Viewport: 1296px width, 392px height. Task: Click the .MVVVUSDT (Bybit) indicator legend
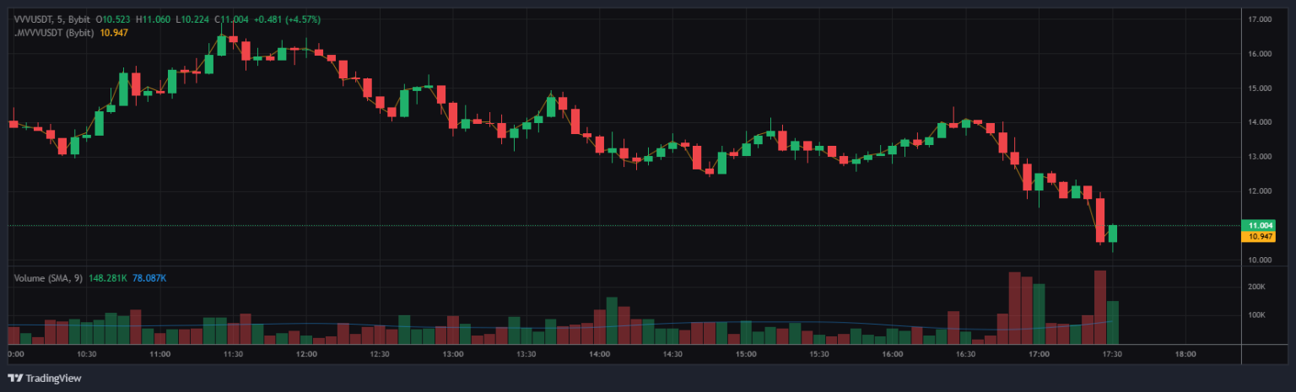(x=54, y=31)
